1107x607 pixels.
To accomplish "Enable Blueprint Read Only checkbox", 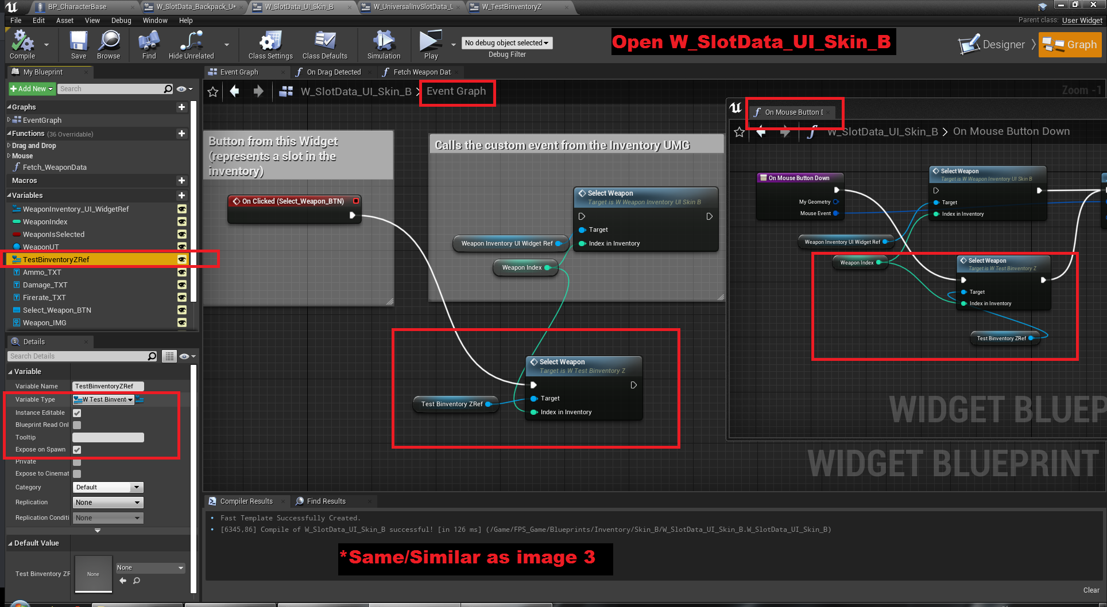I will [77, 425].
